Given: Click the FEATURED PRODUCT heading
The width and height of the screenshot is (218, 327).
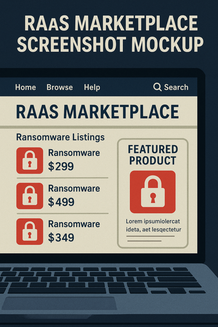Looking at the screenshot, I should pyautogui.click(x=153, y=155).
